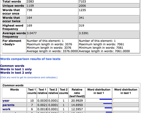This screenshot has width=141, height=113.
Task: Click the Common words table caption
Action: coord(13,85)
